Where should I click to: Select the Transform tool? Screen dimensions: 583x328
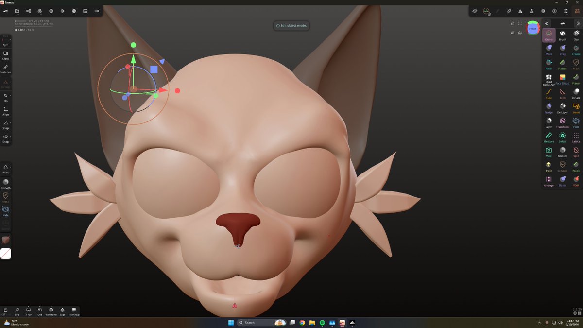562,122
